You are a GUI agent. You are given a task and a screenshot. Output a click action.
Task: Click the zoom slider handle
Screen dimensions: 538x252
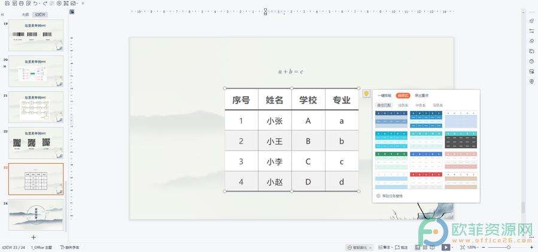[509, 248]
